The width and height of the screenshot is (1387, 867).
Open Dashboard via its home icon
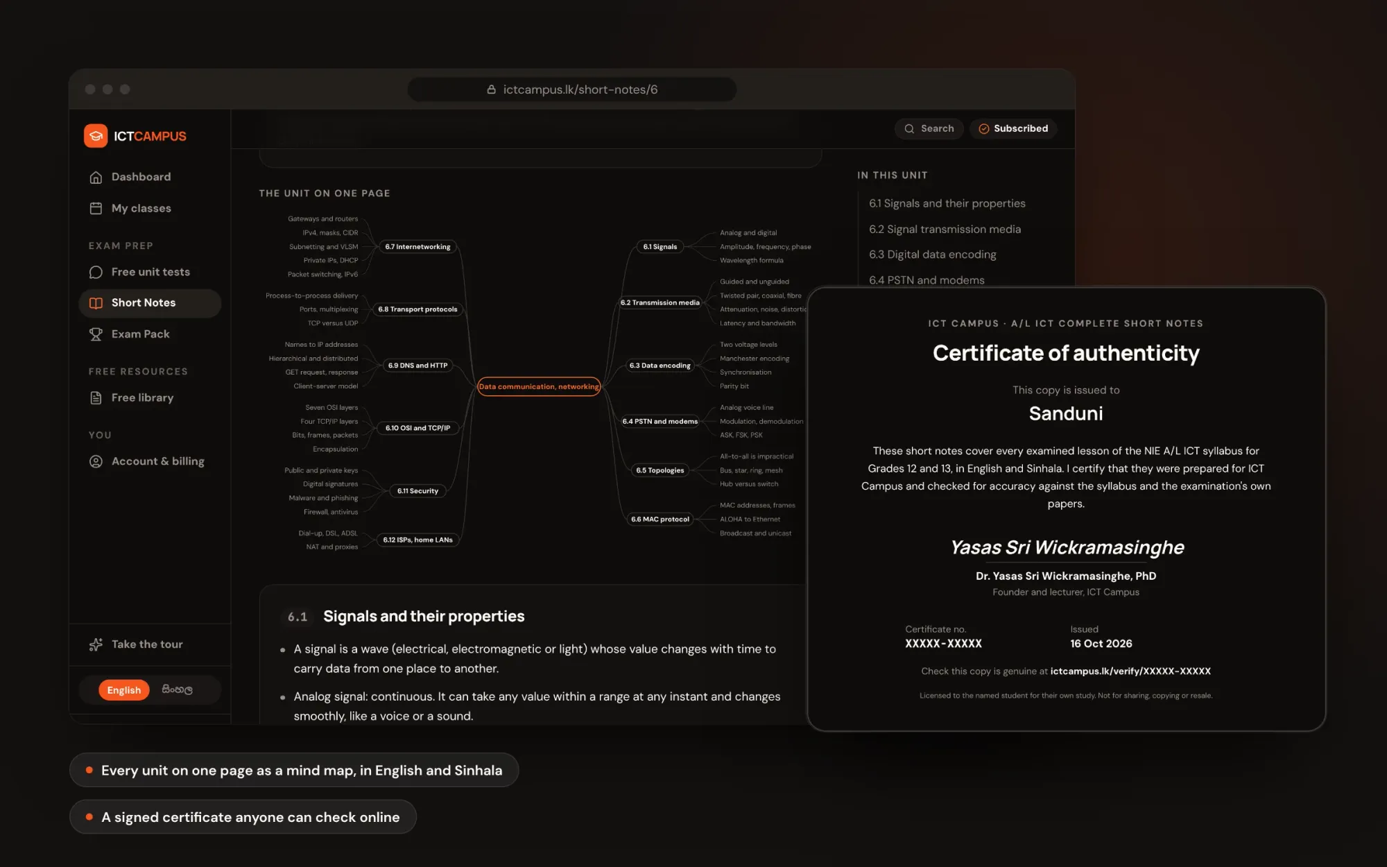96,178
